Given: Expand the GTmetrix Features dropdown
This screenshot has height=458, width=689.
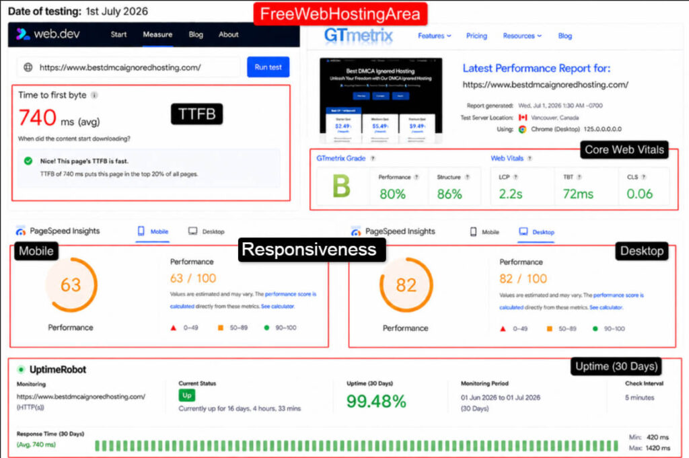Looking at the screenshot, I should (434, 36).
